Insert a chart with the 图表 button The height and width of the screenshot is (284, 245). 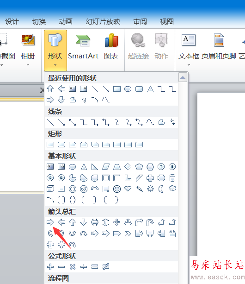click(x=111, y=47)
